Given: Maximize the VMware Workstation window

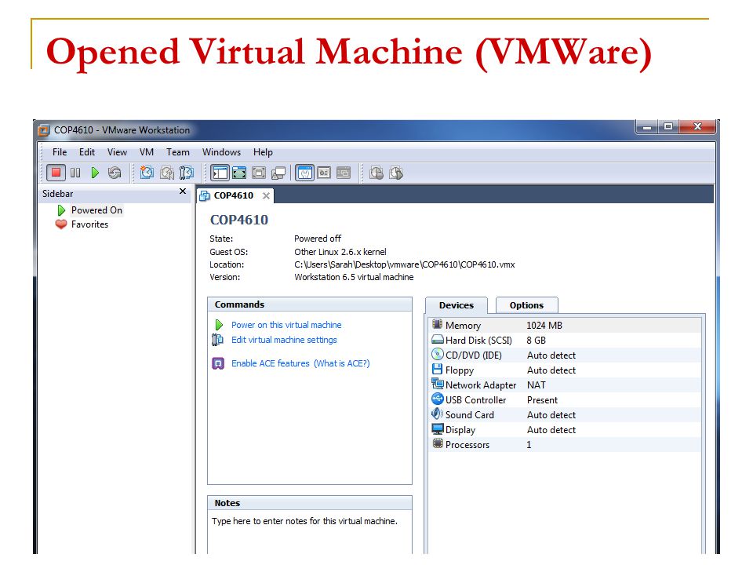Looking at the screenshot, I should pyautogui.click(x=668, y=127).
